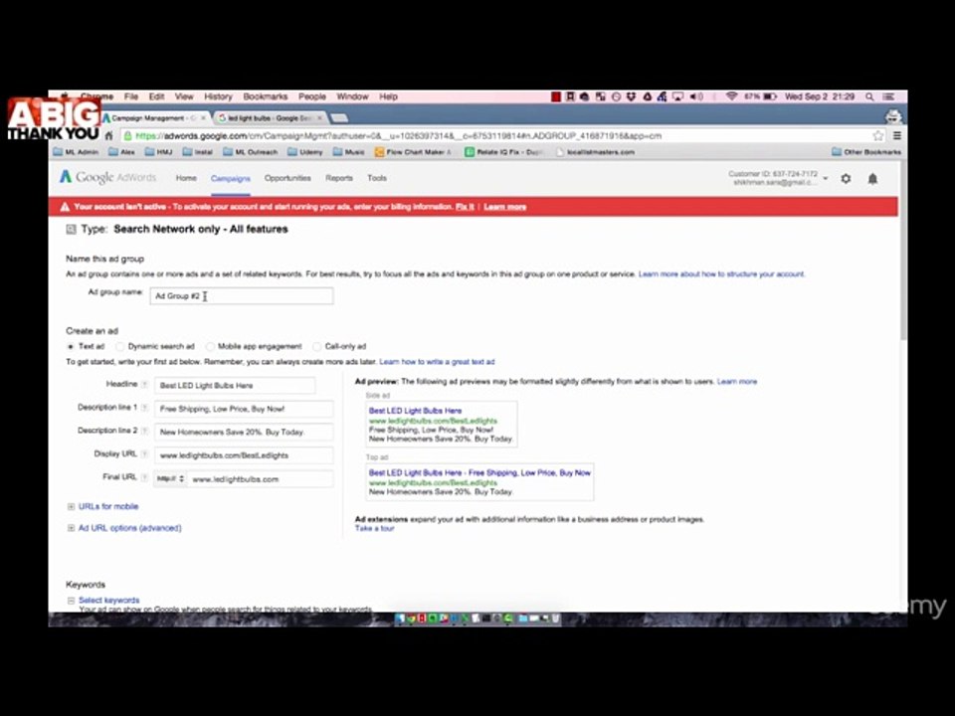Open the Other Bookmarks folder

point(866,152)
